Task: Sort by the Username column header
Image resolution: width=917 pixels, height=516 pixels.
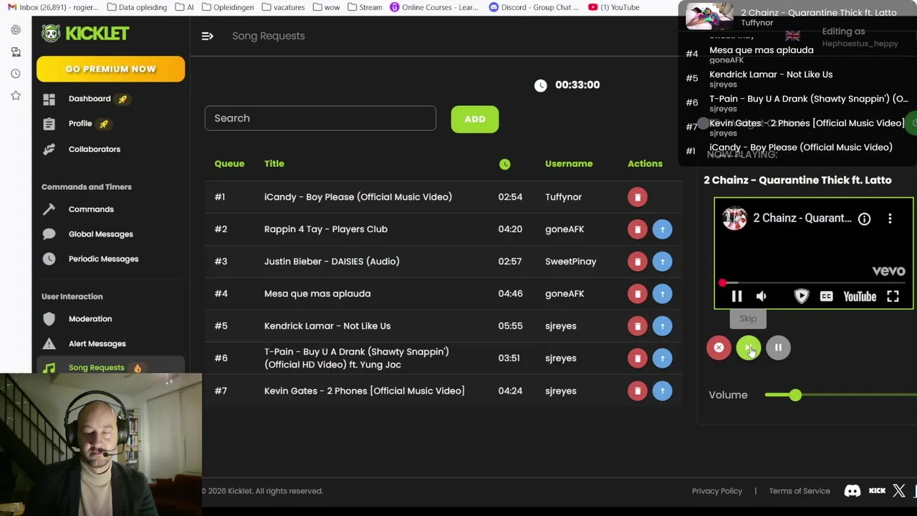Action: pyautogui.click(x=568, y=163)
